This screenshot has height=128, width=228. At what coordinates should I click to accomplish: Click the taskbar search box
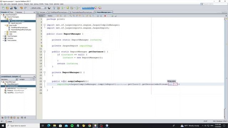[x=23, y=126]
